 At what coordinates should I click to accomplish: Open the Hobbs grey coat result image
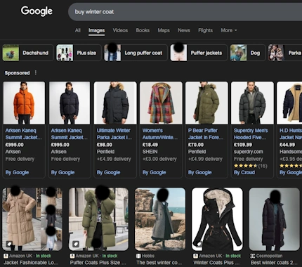point(160,219)
